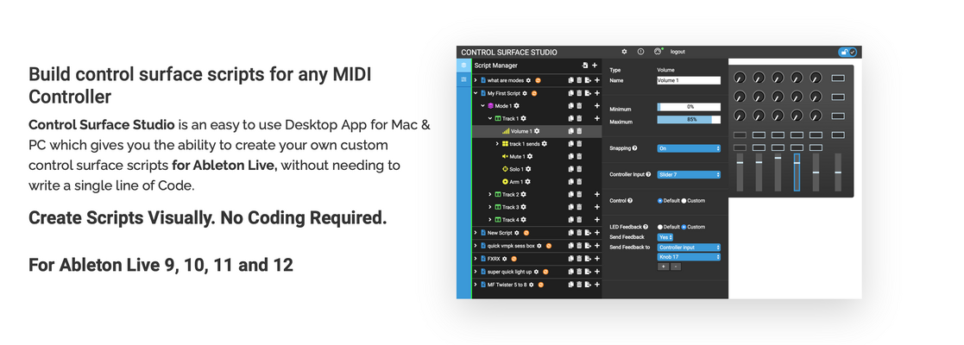Select the Track 3 tree row
The width and height of the screenshot is (964, 345).
tap(537, 207)
